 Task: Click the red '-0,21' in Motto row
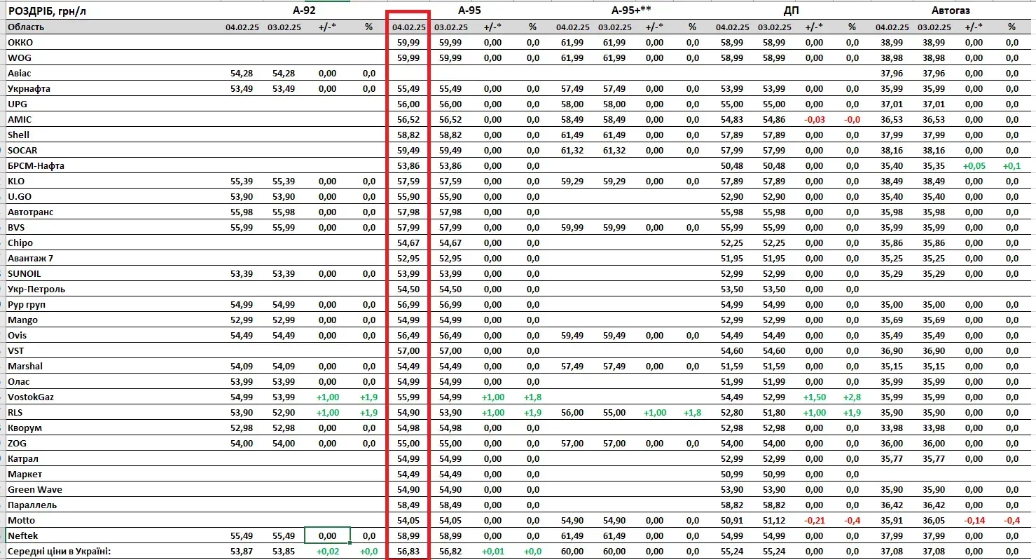815,520
